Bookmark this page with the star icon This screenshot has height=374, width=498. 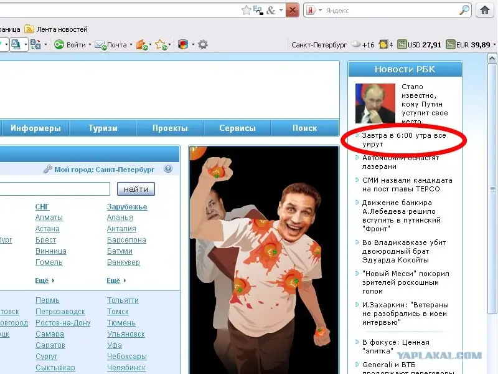pyautogui.click(x=246, y=11)
